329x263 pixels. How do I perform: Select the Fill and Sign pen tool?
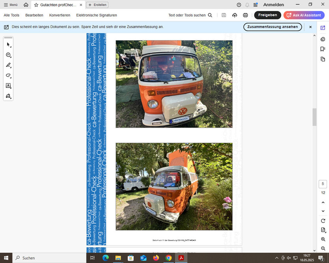(x=8, y=96)
